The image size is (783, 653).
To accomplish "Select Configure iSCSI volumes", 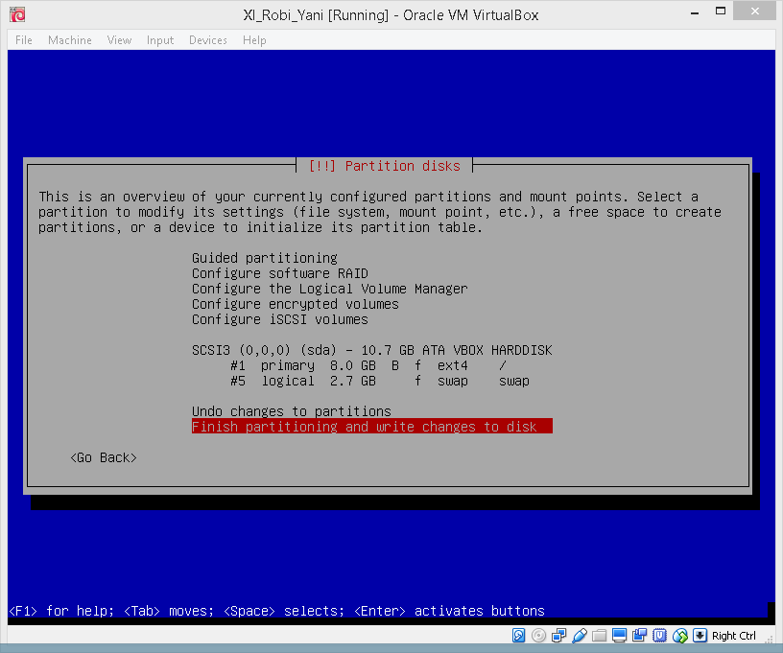I will pos(280,319).
